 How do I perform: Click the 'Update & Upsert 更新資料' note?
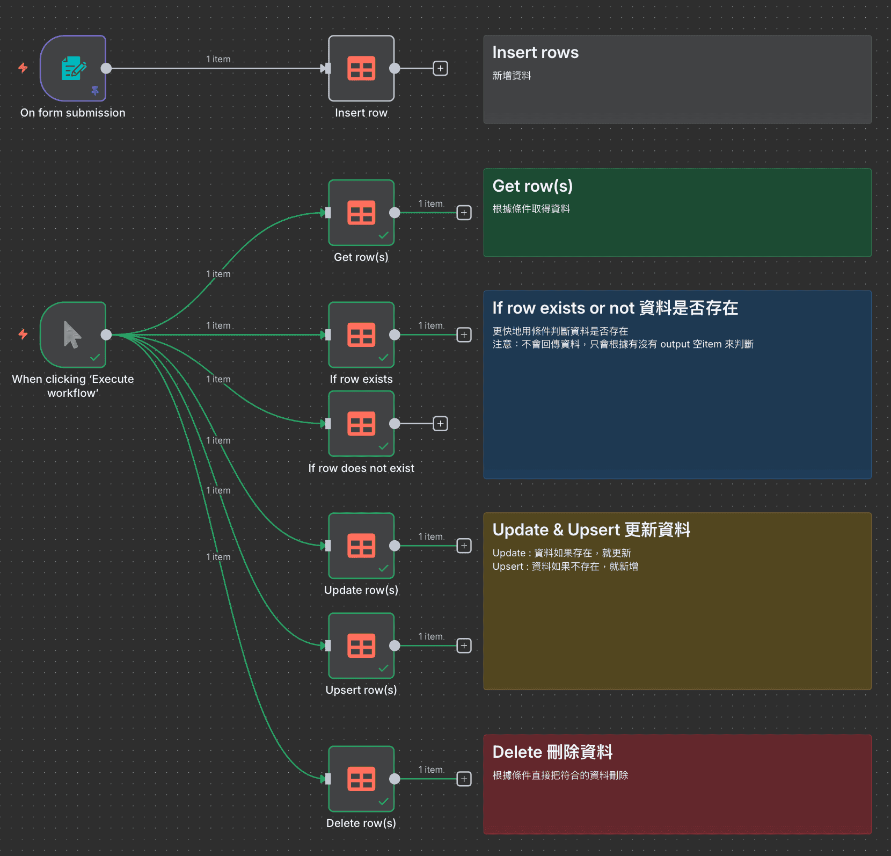[x=676, y=601]
